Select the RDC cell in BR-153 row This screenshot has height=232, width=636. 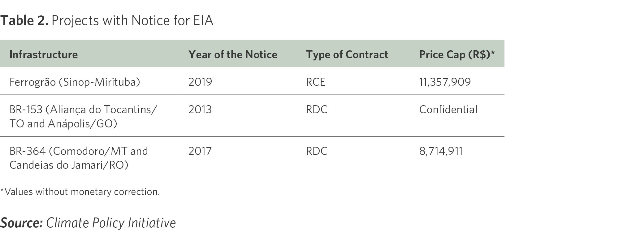[x=317, y=110]
